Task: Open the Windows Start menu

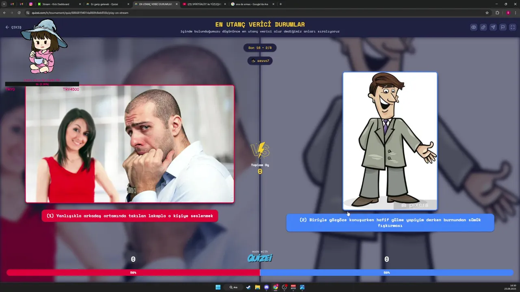Action: pos(218,287)
